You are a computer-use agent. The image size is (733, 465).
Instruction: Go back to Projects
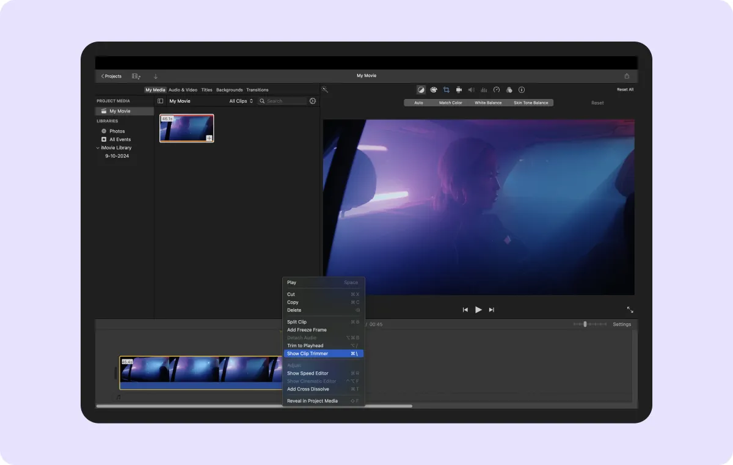click(111, 76)
